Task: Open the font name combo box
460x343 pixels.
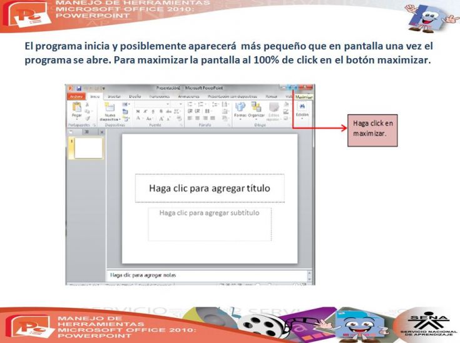Action: pos(152,104)
